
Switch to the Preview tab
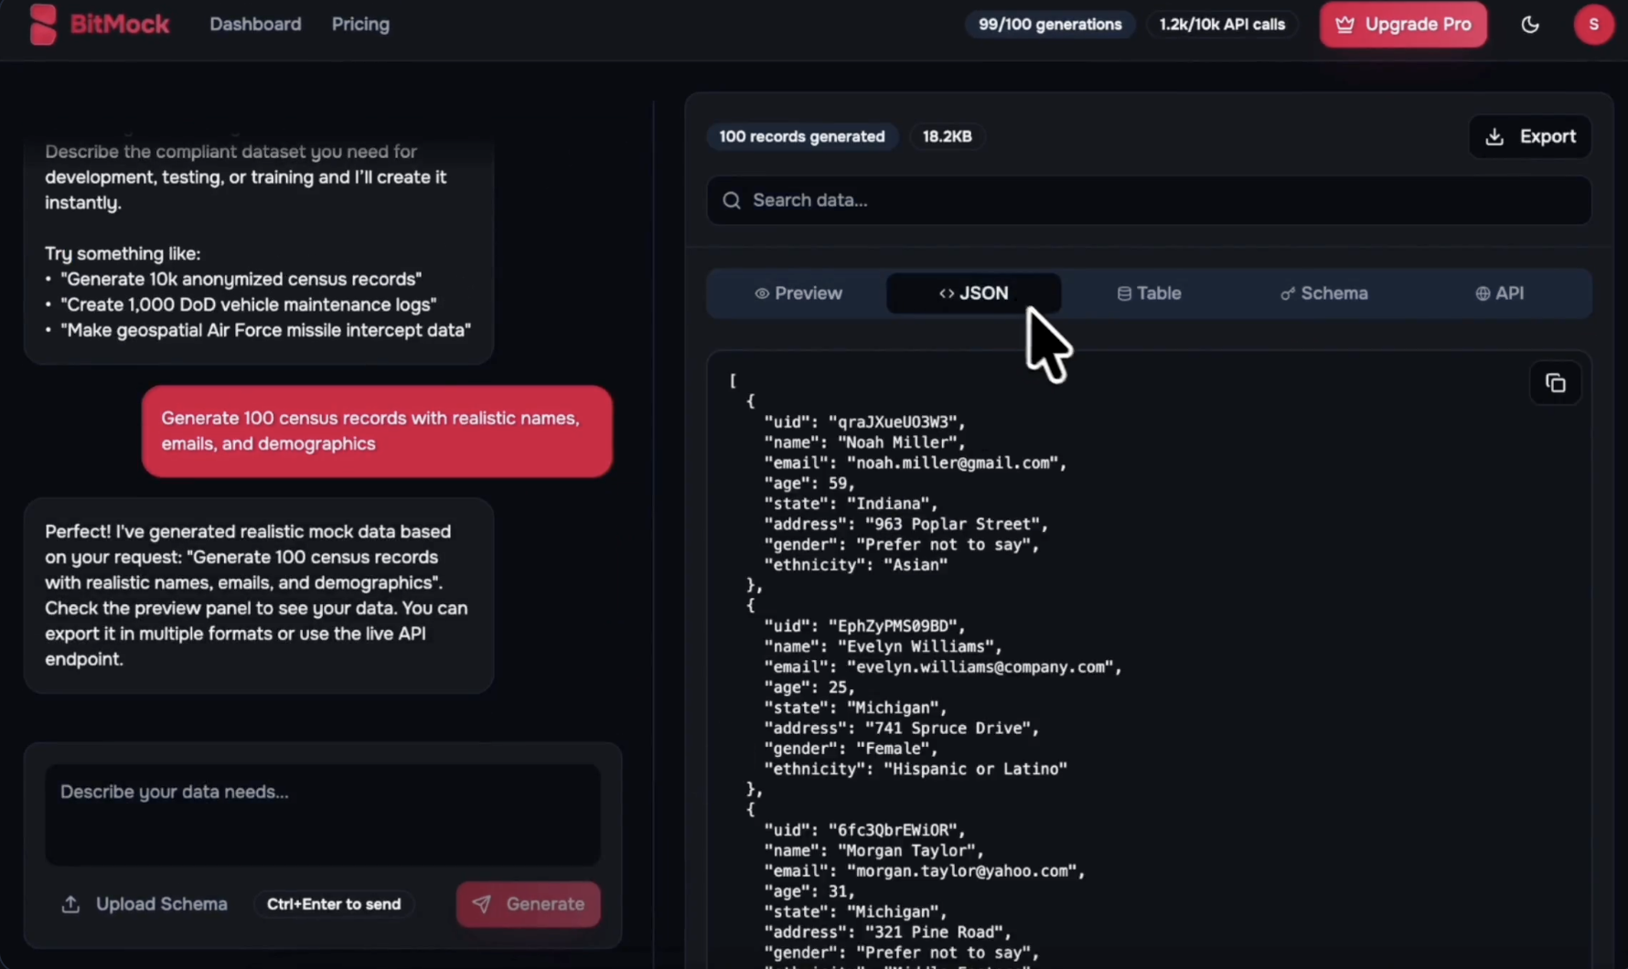pyautogui.click(x=798, y=293)
